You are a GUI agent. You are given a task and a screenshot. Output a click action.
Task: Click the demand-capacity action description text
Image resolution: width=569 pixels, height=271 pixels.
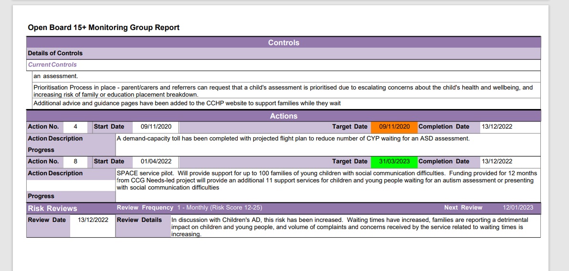tap(293, 139)
